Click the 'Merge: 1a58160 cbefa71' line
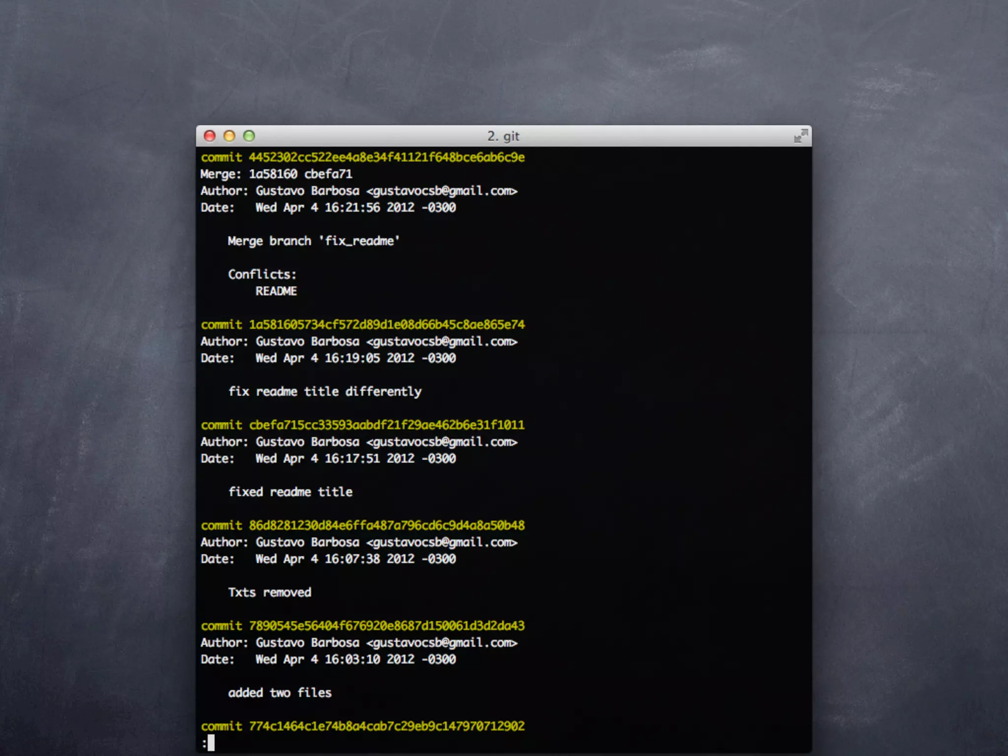The width and height of the screenshot is (1008, 756). pos(276,174)
